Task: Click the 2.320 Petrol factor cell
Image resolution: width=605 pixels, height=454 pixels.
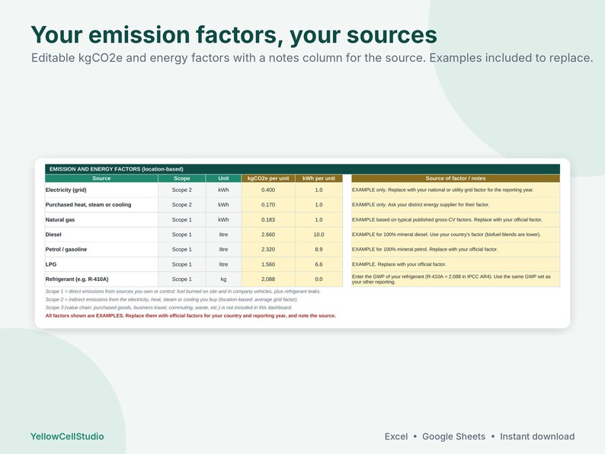Action: pyautogui.click(x=268, y=250)
